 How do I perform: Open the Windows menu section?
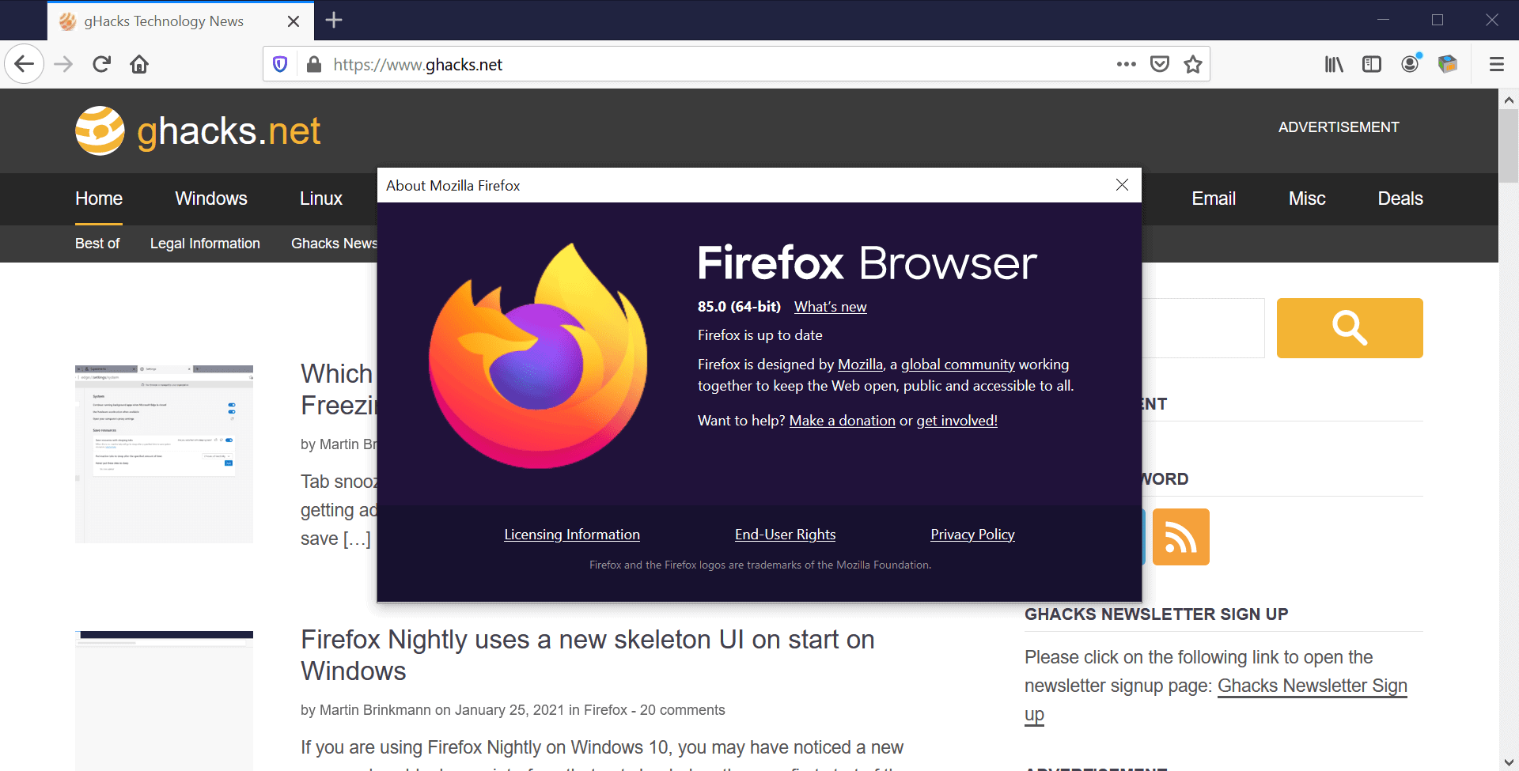(x=211, y=198)
